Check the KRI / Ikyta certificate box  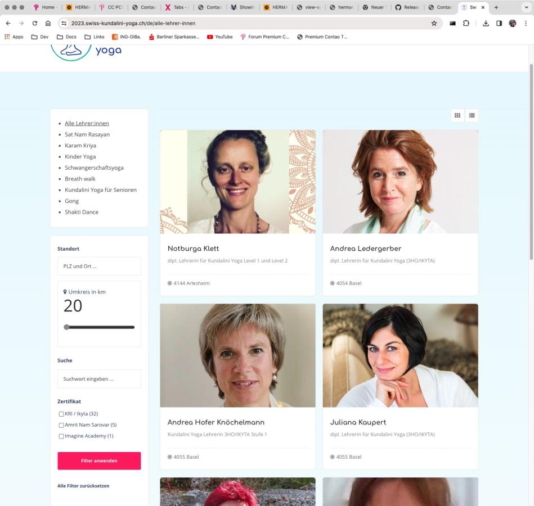61,414
